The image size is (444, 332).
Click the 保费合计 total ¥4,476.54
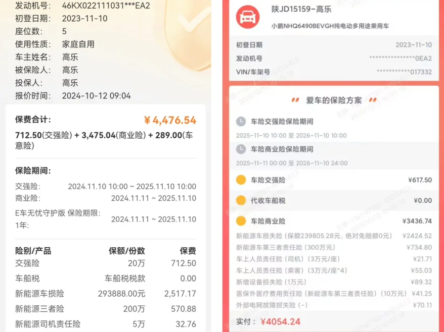coord(170,120)
